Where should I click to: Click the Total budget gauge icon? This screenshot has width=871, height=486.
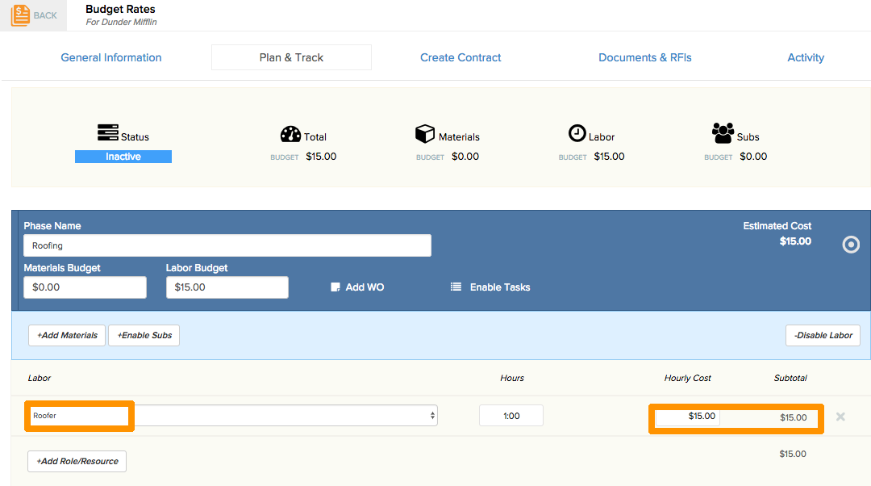[x=292, y=135]
